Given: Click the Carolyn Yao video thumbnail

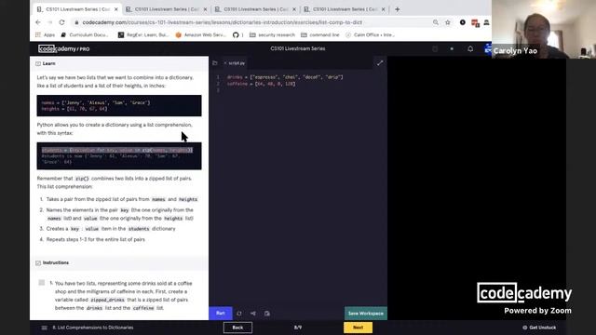Looking at the screenshot, I should coord(544,29).
